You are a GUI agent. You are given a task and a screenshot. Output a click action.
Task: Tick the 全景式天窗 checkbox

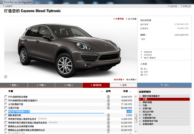(6, 108)
